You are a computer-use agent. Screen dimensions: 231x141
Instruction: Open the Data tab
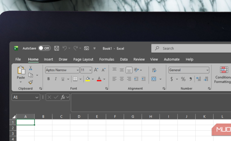124,59
